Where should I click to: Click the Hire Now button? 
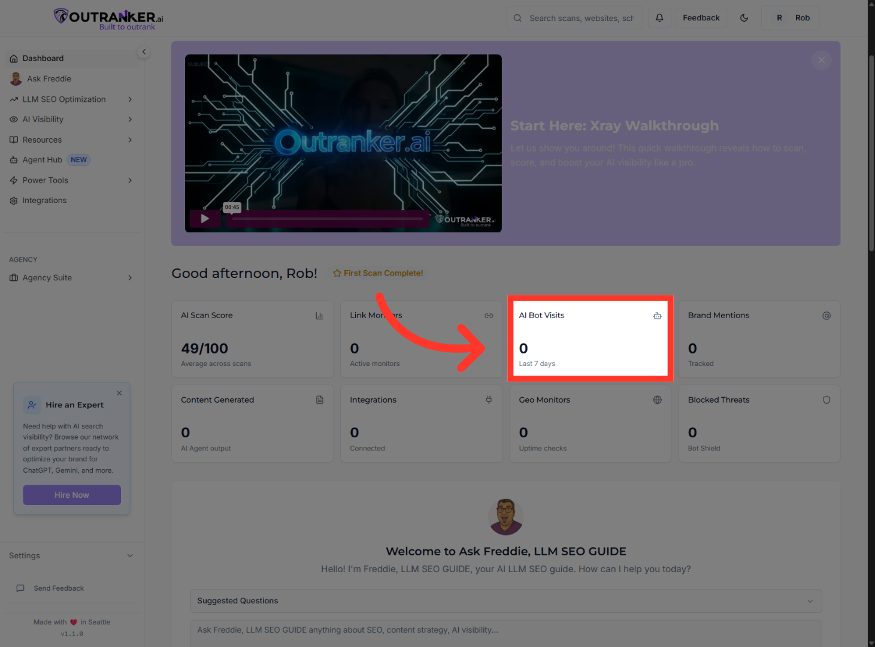click(72, 495)
